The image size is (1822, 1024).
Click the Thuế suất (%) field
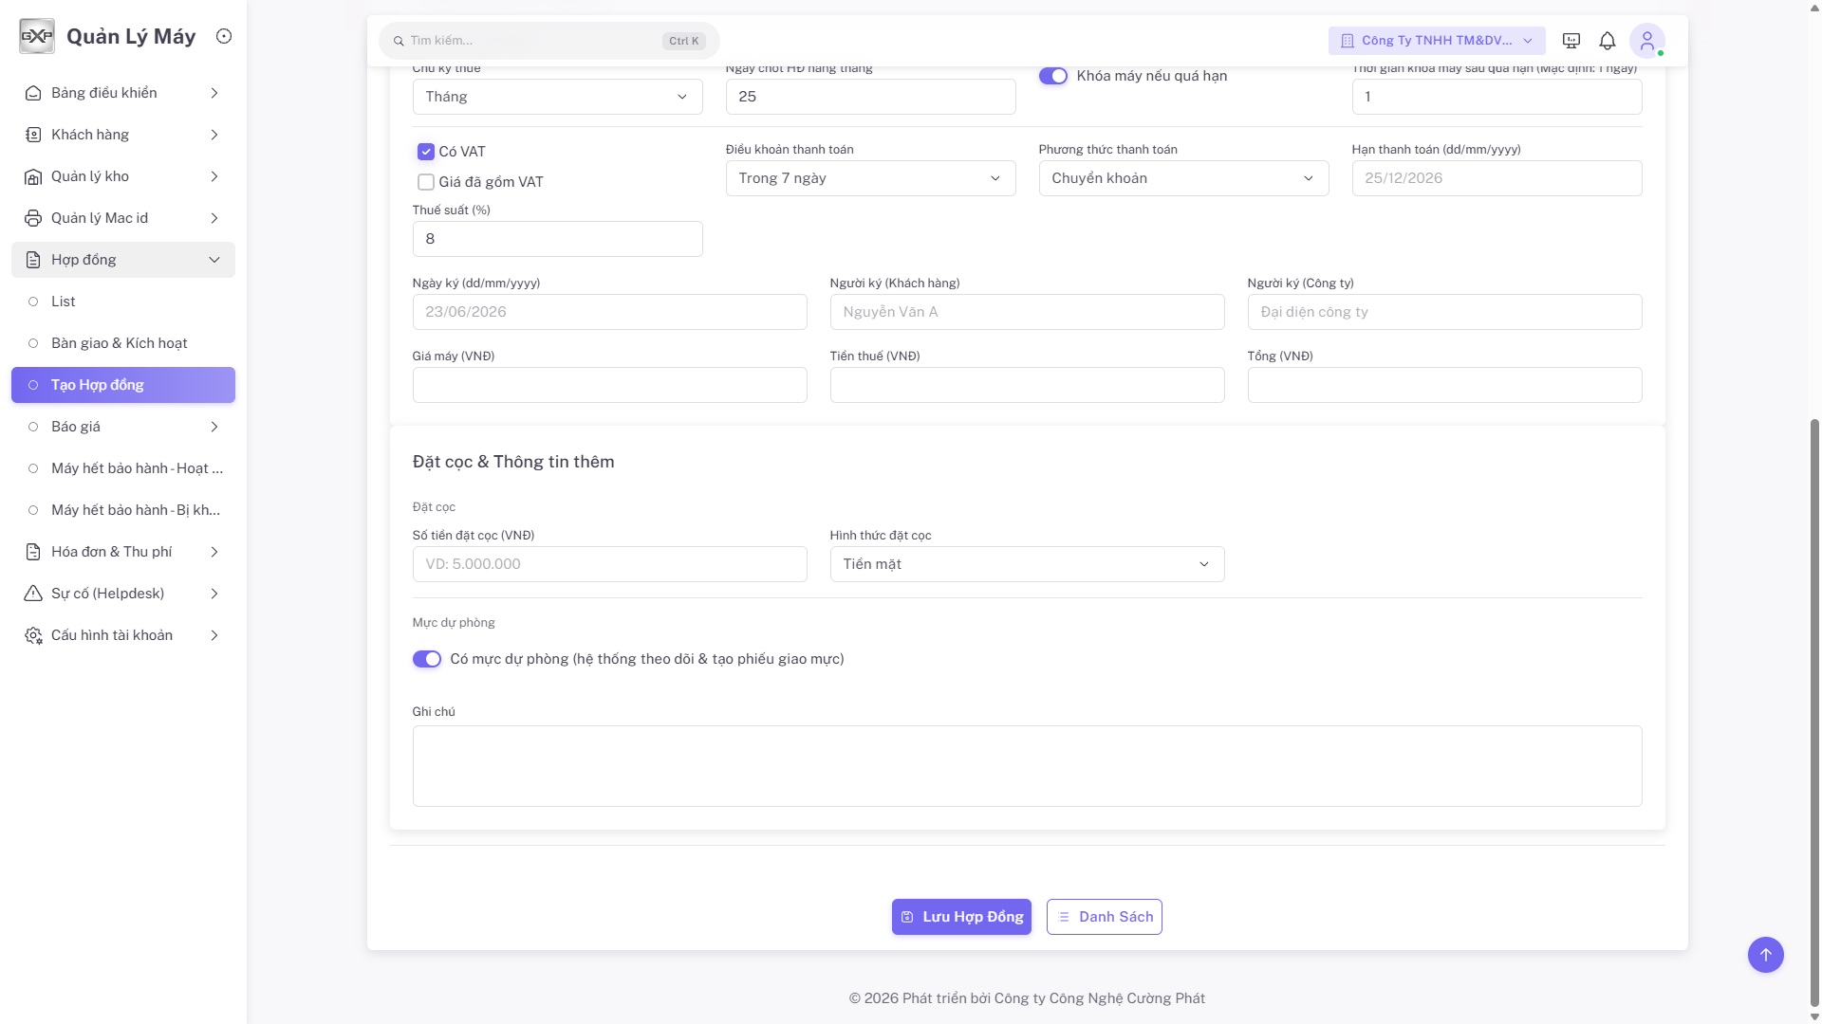tap(558, 239)
